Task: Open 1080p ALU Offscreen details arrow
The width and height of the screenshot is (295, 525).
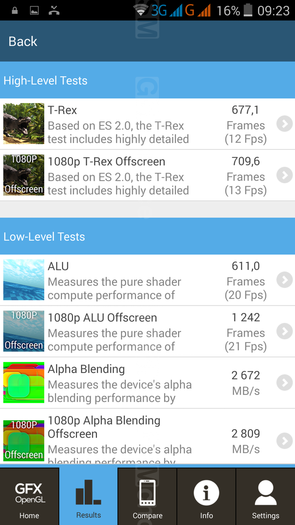Action: [285, 332]
